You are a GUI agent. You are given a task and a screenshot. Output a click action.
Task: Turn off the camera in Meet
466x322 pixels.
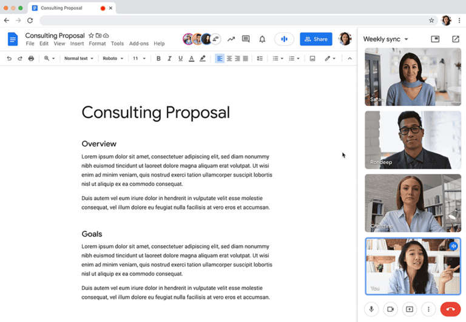click(x=391, y=309)
